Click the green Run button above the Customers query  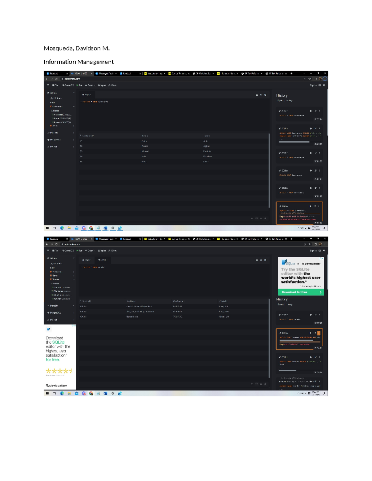pos(79,85)
